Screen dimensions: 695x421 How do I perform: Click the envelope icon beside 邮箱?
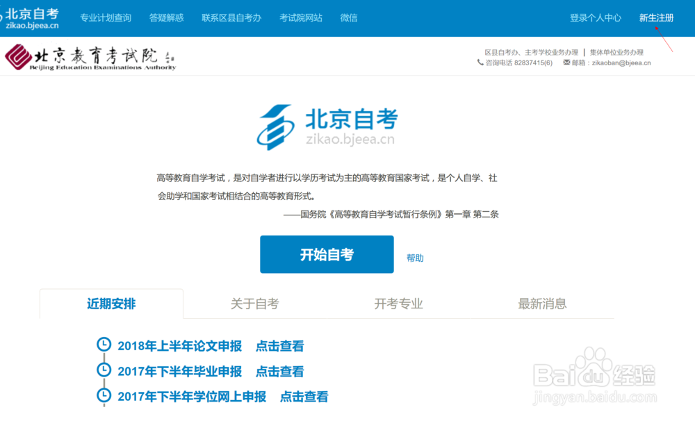566,63
